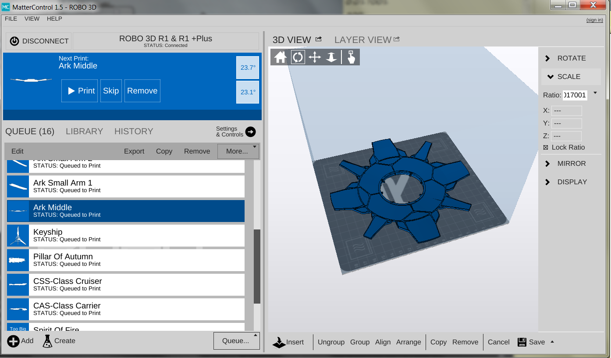Click the Create flask icon
Screen dimensions: 611x358
click(47, 341)
